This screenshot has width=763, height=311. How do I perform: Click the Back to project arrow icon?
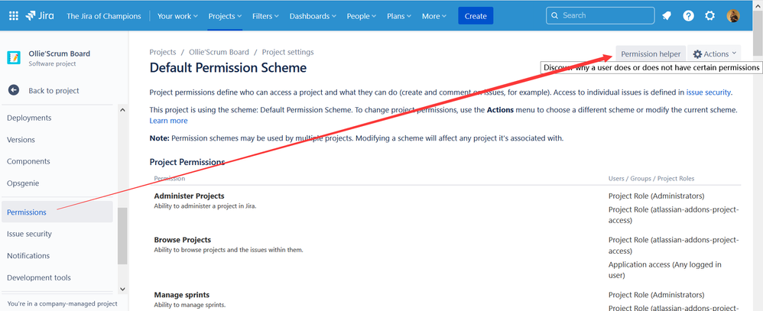13,90
